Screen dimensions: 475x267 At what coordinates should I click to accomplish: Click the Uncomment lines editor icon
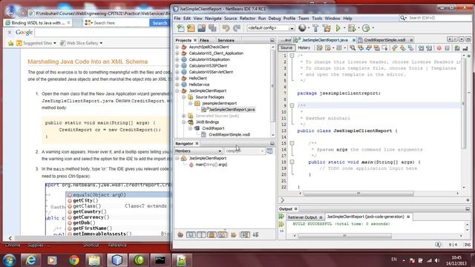[x=465, y=47]
